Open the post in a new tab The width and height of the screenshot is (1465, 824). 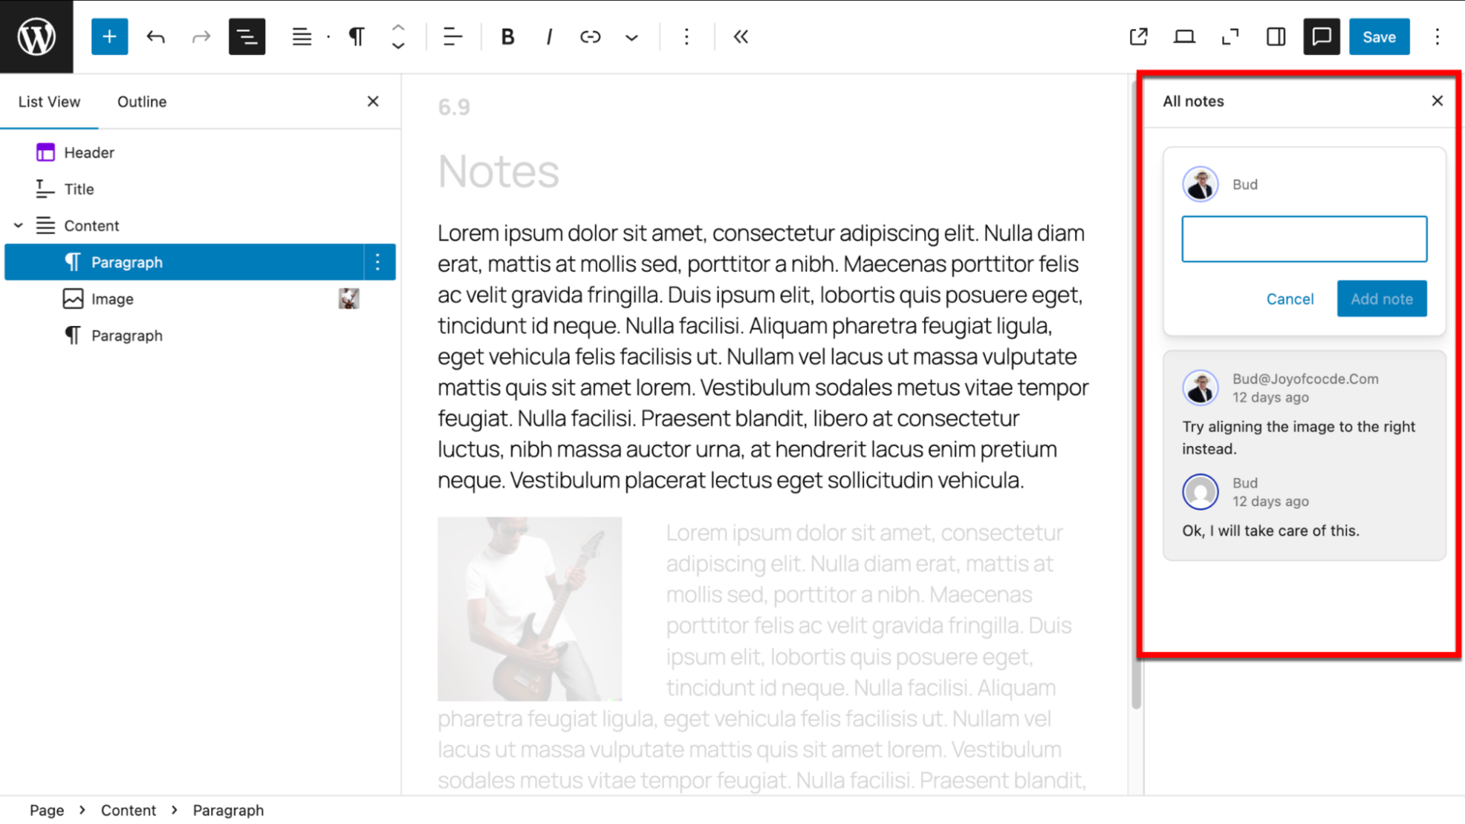(1138, 36)
